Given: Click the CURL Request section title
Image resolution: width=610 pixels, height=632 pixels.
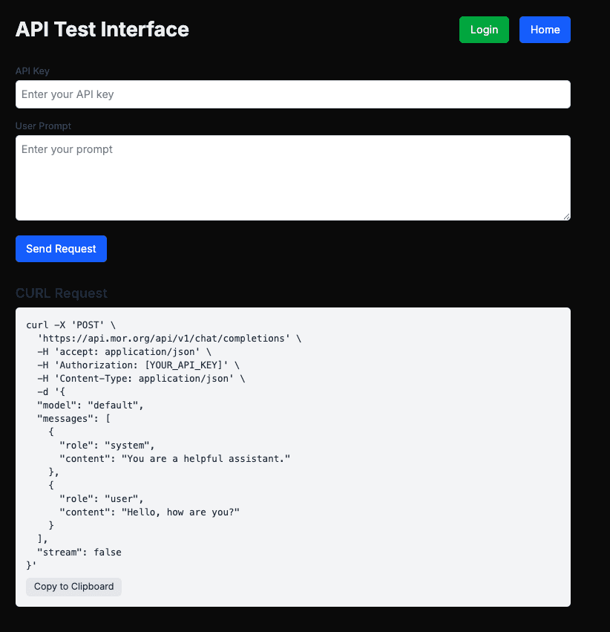Looking at the screenshot, I should [62, 293].
